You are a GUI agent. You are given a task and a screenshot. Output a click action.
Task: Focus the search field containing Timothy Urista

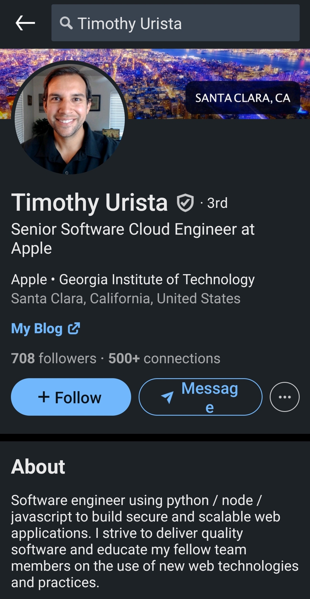tap(184, 23)
